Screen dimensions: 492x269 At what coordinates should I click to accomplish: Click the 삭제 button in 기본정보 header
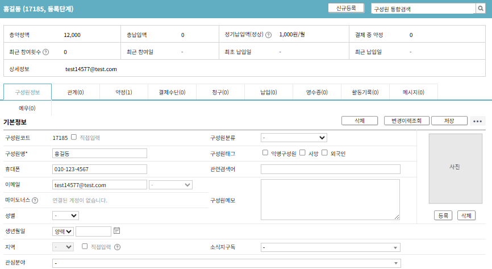pyautogui.click(x=360, y=121)
